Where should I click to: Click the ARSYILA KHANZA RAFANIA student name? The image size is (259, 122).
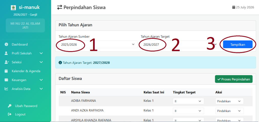point(91,120)
